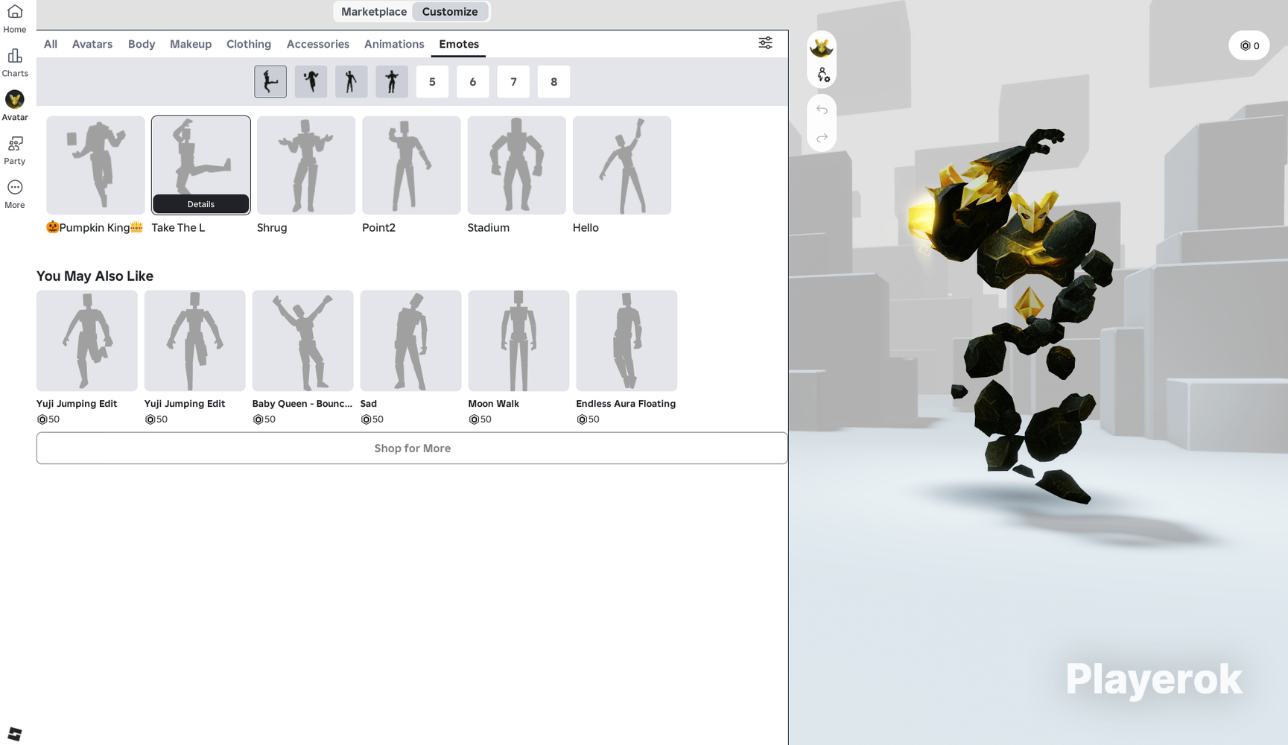1288x745 pixels.
Task: Click the "Stadium" emote label
Action: coord(489,228)
